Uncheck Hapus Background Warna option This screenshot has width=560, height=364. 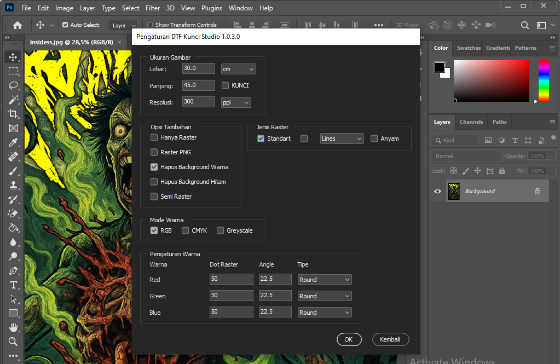click(154, 167)
